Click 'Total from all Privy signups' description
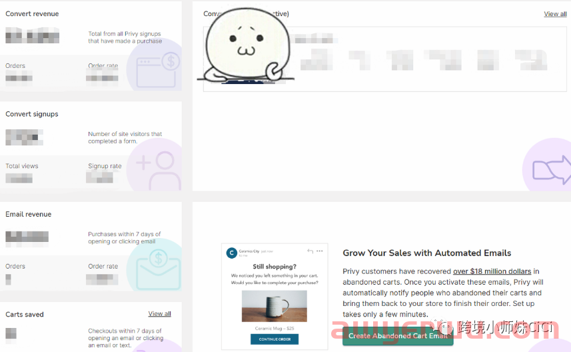This screenshot has height=352, width=571. 125,37
